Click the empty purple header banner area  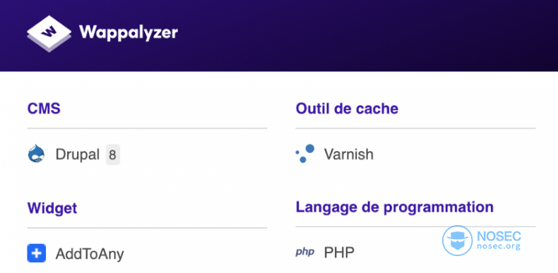tap(367, 35)
